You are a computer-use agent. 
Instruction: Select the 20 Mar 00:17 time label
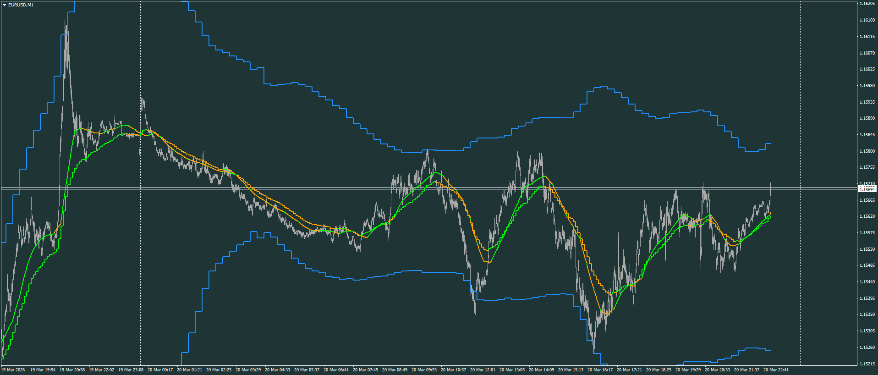(160, 369)
